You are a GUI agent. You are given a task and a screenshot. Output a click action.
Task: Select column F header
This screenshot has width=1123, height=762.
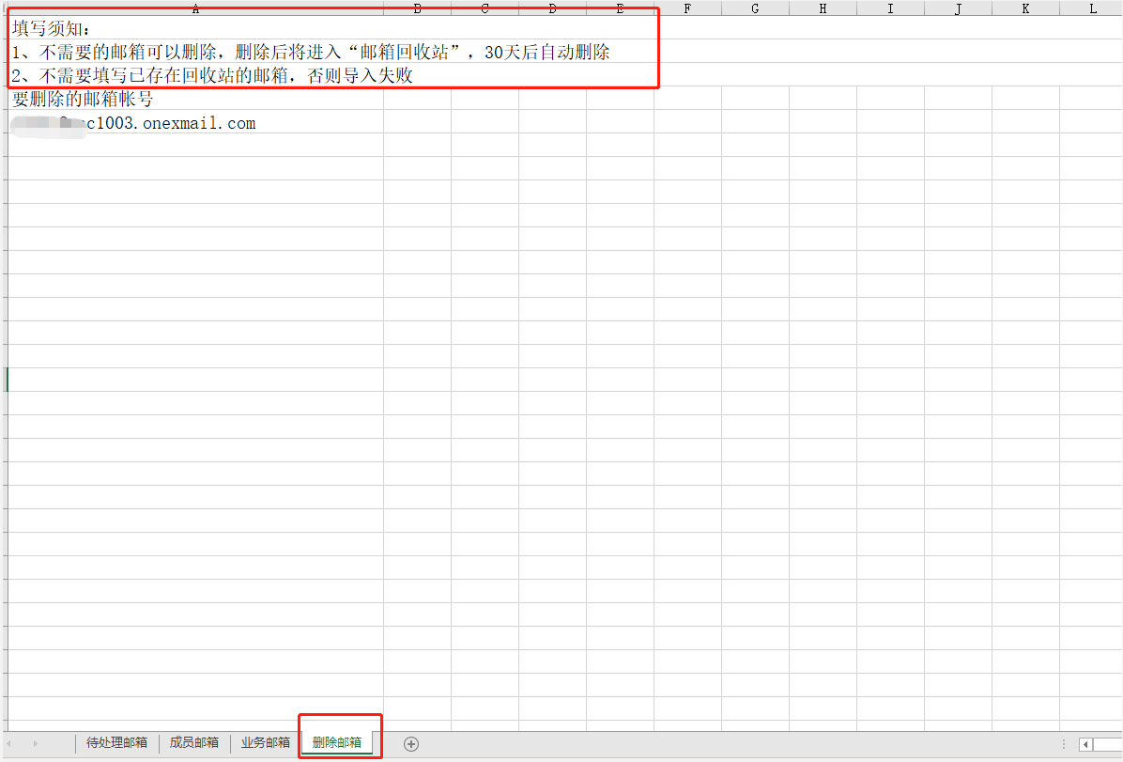pyautogui.click(x=687, y=8)
